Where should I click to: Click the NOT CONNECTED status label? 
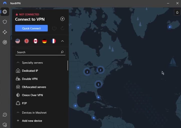coord(29,15)
